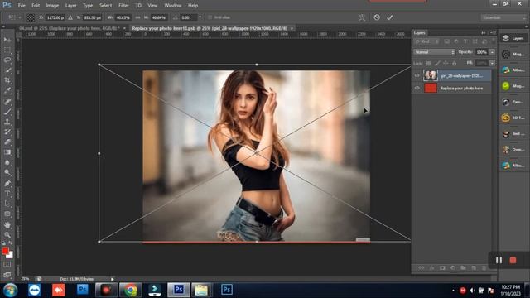
Task: Open the Opacity slider dropdown arrow
Action: click(492, 52)
